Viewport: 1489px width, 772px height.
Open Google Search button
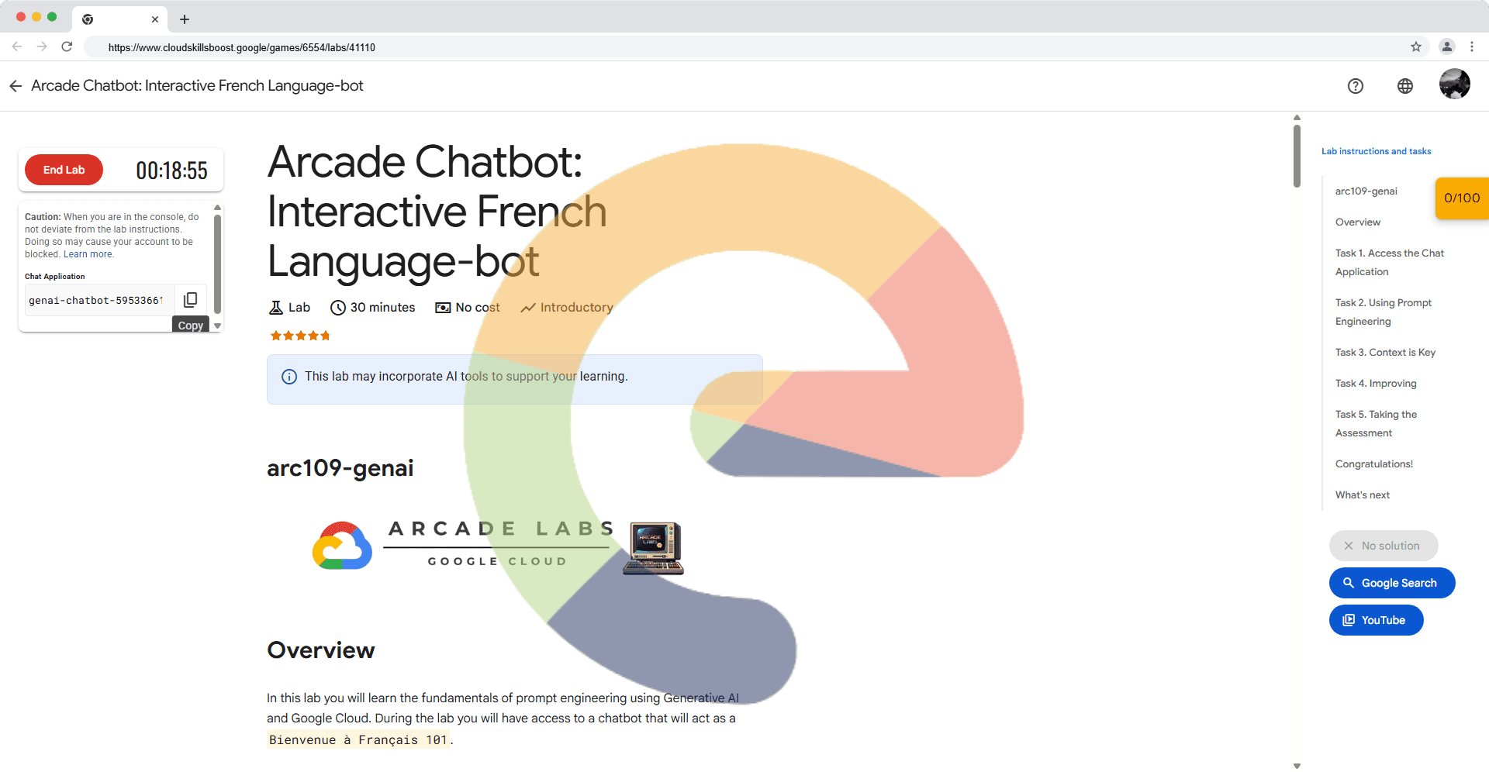[x=1391, y=583]
